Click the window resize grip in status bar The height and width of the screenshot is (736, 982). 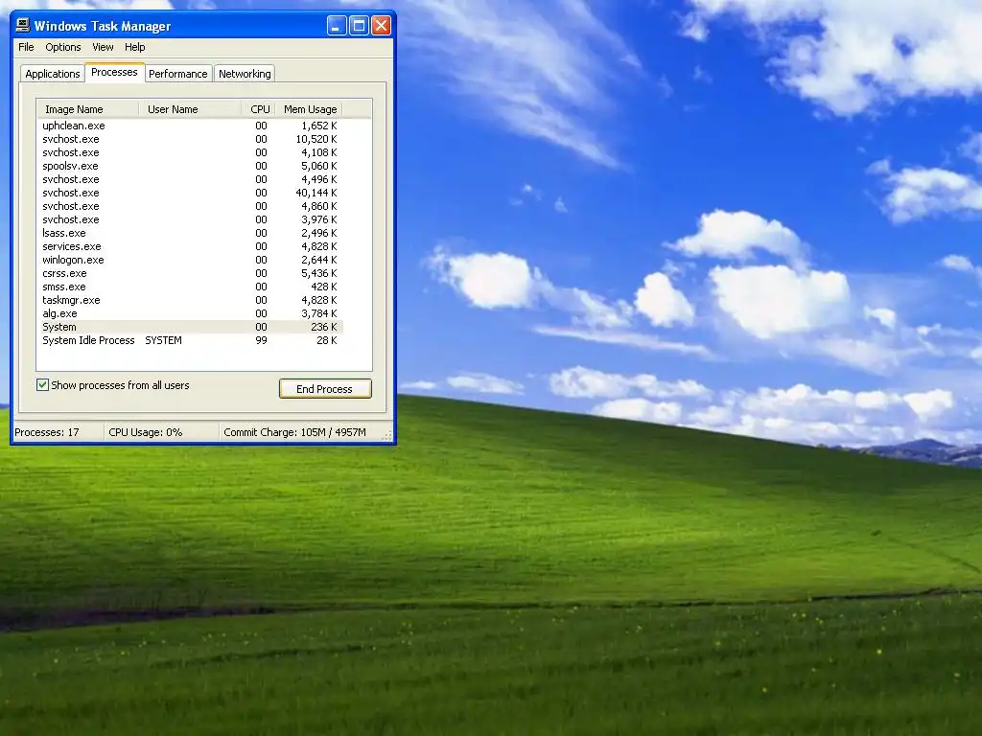click(x=387, y=436)
